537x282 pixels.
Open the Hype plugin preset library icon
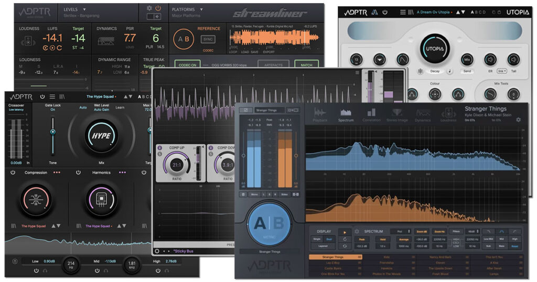[x=62, y=97]
